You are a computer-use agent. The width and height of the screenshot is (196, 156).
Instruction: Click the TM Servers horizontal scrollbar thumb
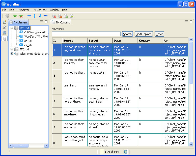click(x=21, y=145)
